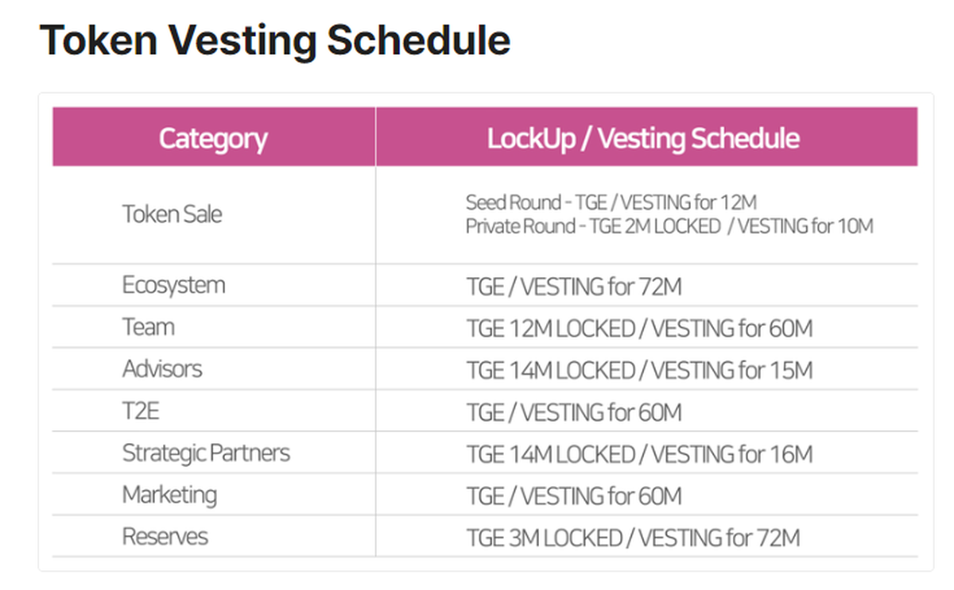Click the Ecosystem row's 72M vesting text
The width and height of the screenshot is (954, 590).
pos(574,287)
